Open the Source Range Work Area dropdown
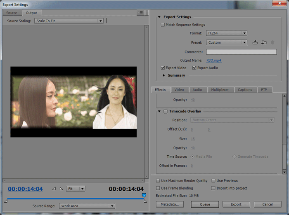 coord(87,206)
